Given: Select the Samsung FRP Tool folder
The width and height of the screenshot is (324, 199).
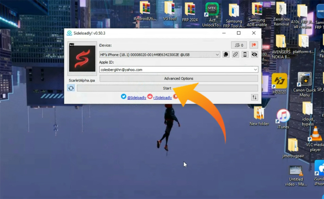Looking at the screenshot, I should click(x=234, y=15).
